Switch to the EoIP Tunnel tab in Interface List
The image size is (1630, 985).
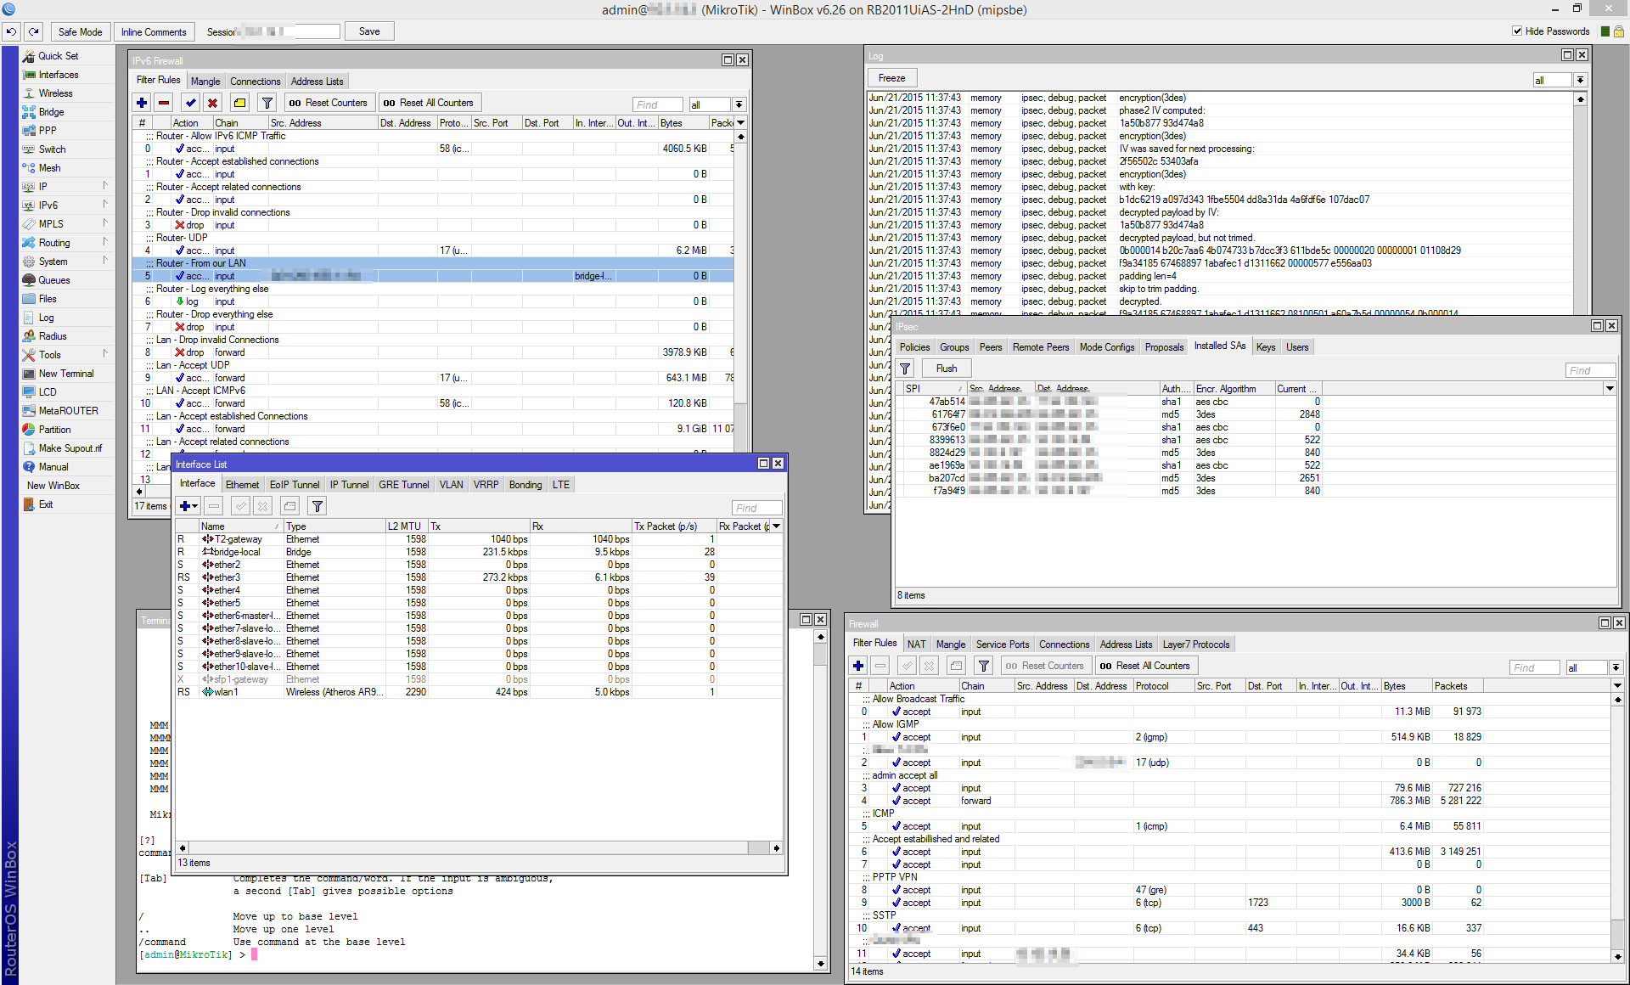295,485
